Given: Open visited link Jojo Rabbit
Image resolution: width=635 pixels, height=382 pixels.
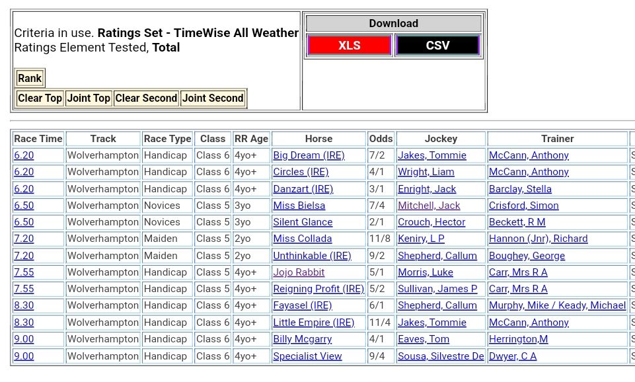Looking at the screenshot, I should tap(299, 272).
